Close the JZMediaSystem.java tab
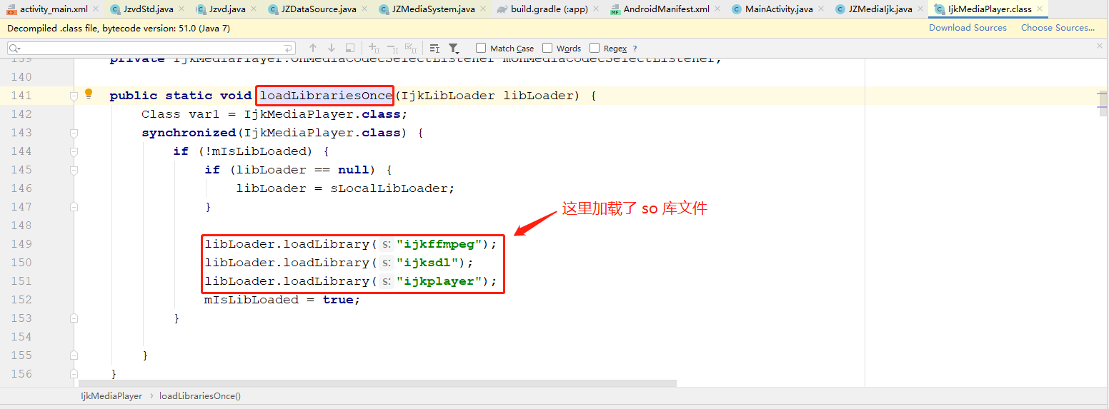This screenshot has width=1109, height=409. point(483,9)
